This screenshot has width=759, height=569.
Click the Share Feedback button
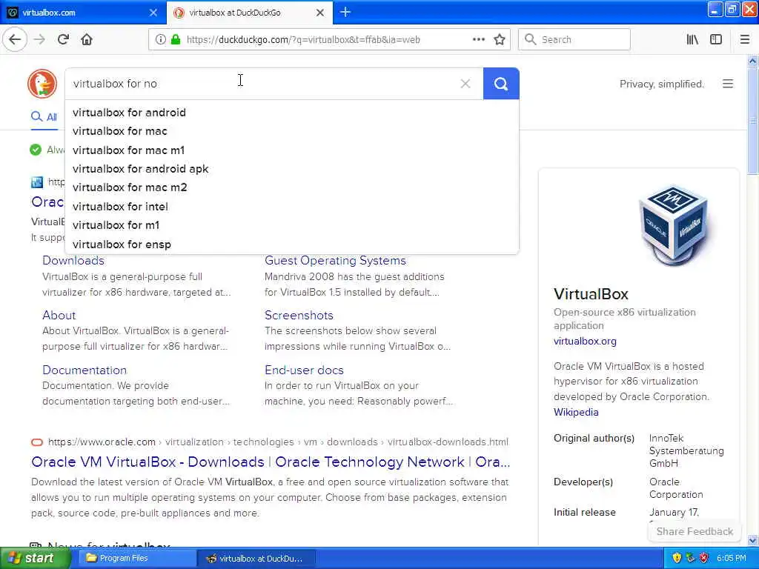coord(694,531)
